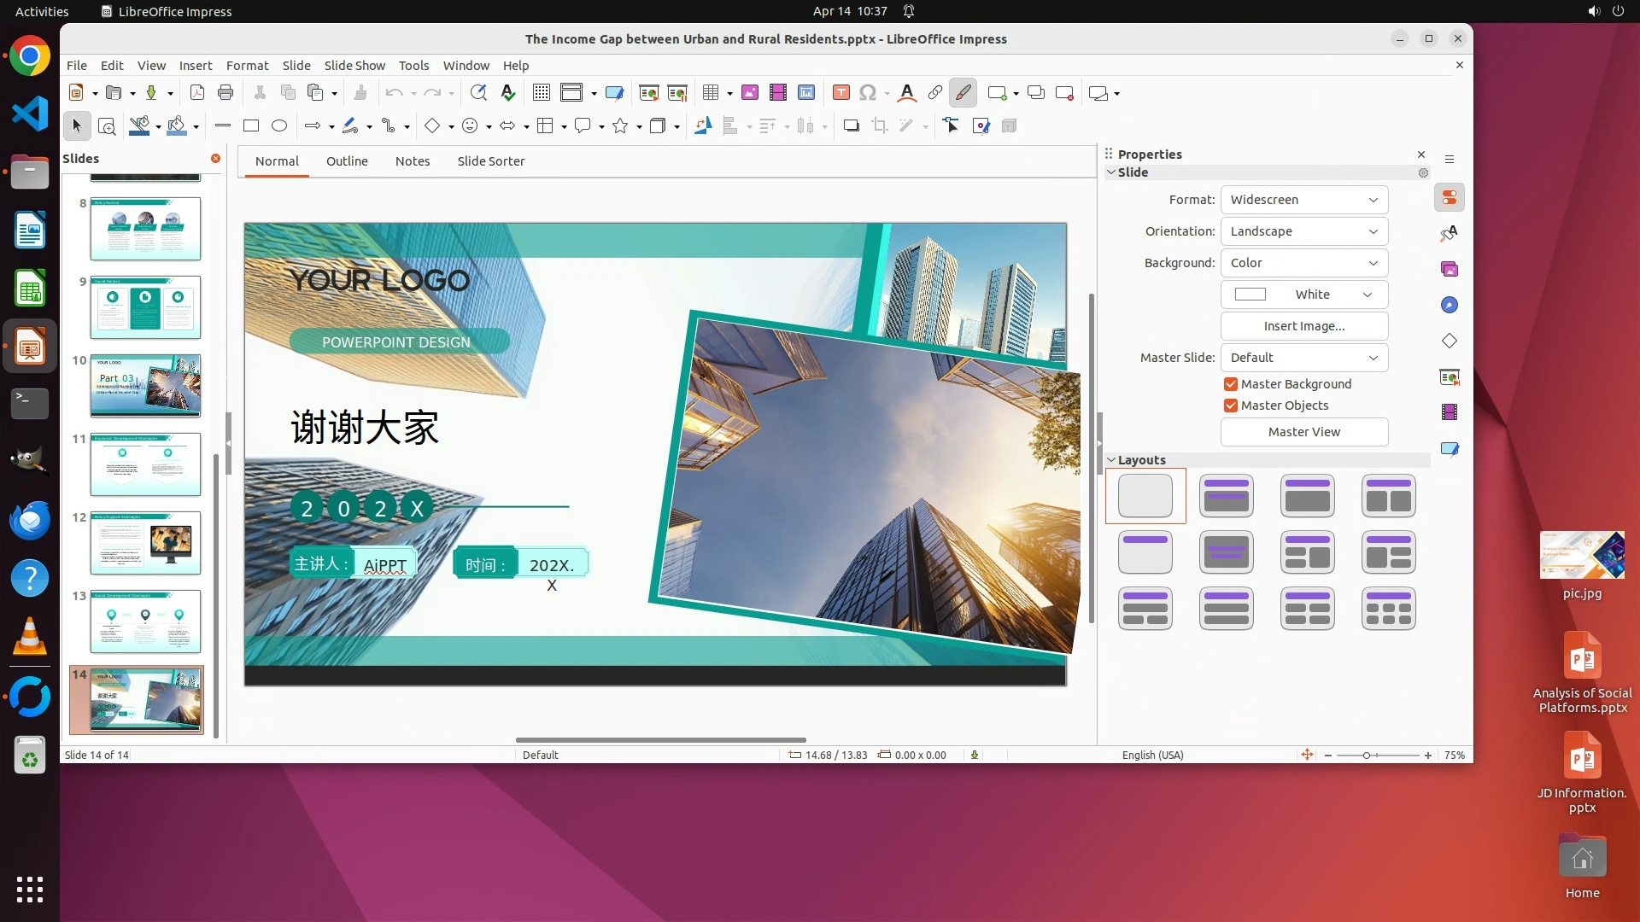This screenshot has width=1640, height=922.
Task: Open the Master Slide dropdown showing Default
Action: click(1303, 358)
